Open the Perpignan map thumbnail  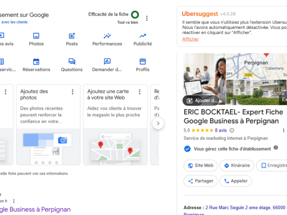pyautogui.click(x=256, y=67)
